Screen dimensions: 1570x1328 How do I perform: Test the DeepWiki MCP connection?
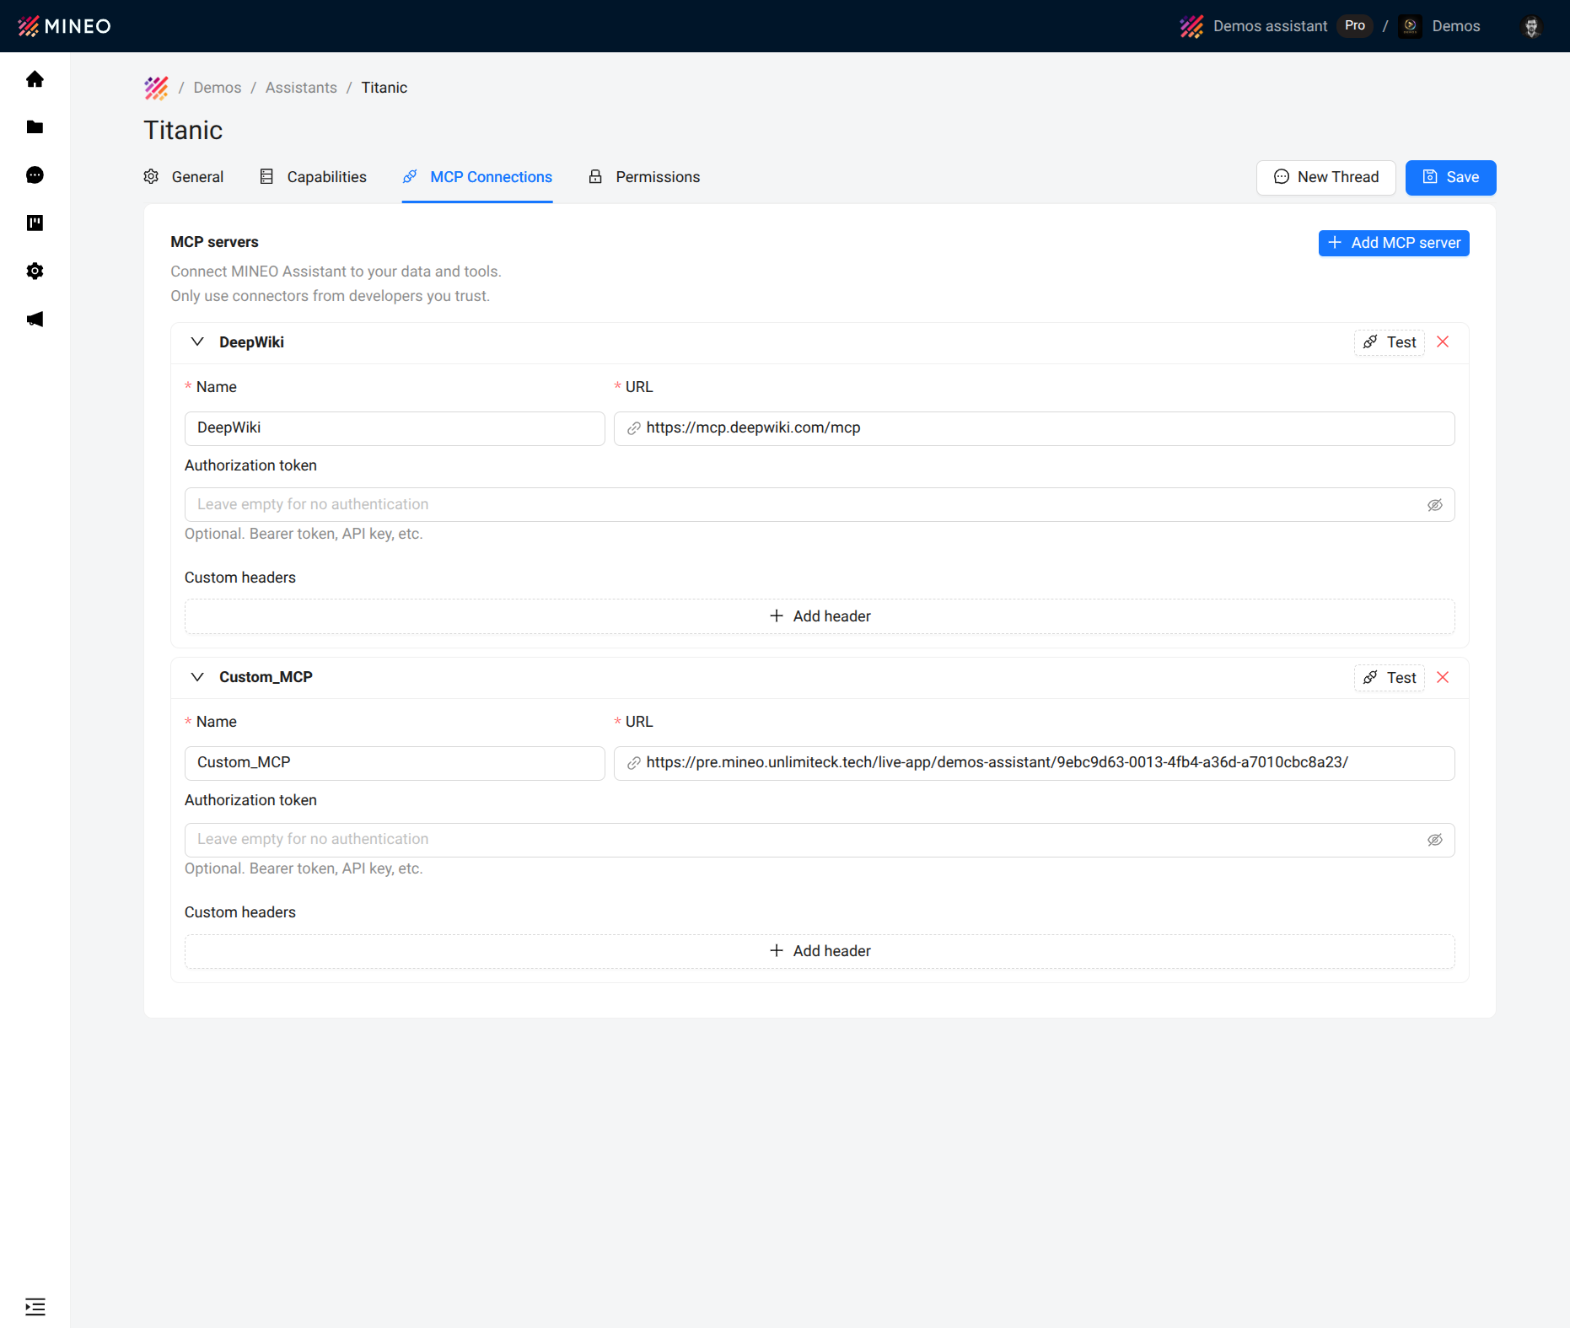coord(1389,342)
